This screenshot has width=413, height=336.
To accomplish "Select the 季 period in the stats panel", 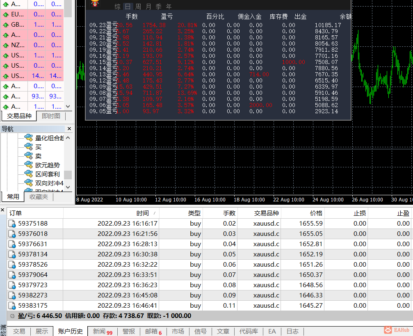I will [x=159, y=6].
